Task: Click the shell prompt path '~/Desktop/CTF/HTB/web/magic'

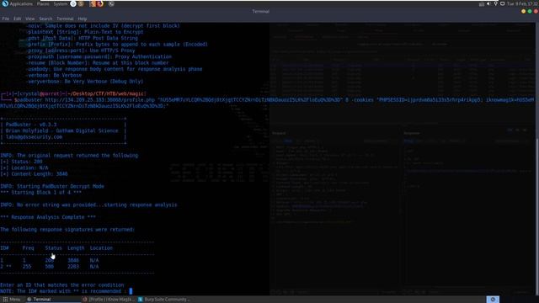Action: coord(105,93)
